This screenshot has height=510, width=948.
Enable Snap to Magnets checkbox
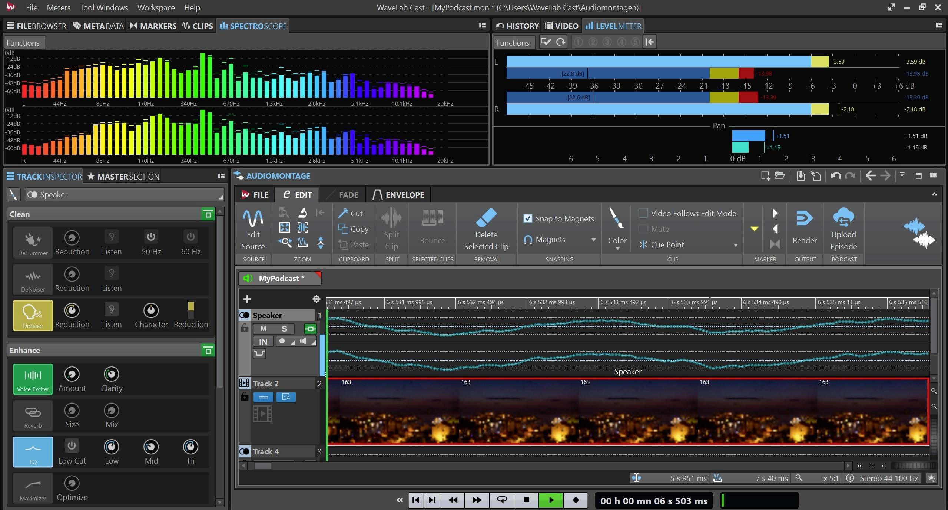coord(528,218)
